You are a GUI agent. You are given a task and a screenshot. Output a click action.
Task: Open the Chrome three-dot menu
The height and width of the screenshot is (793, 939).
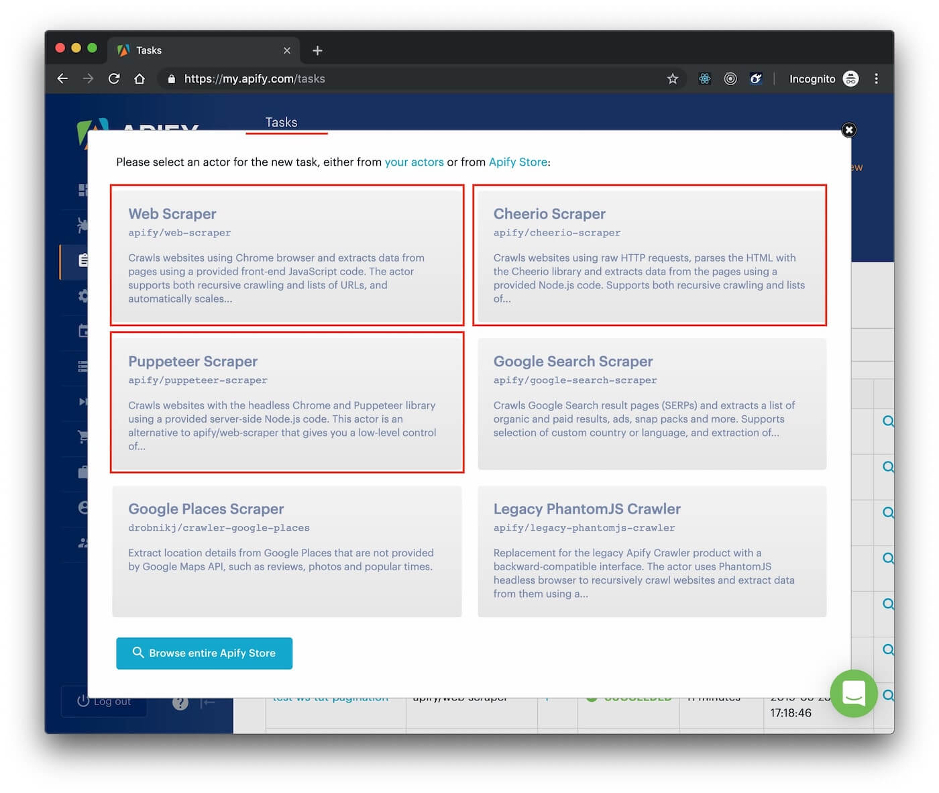(x=876, y=78)
